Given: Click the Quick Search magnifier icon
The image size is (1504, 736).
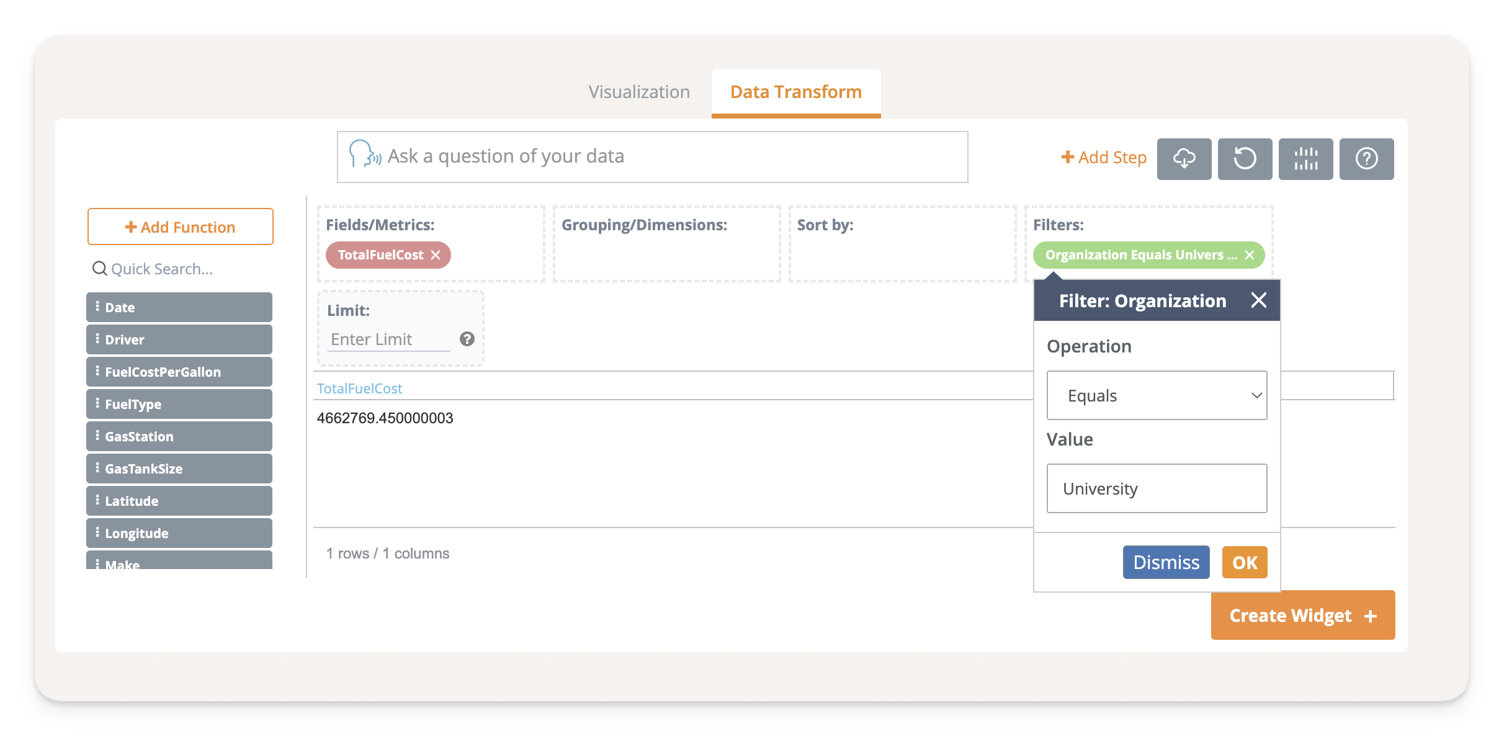Looking at the screenshot, I should (x=99, y=269).
